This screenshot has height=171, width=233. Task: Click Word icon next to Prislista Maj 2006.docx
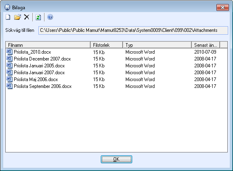click(10, 79)
